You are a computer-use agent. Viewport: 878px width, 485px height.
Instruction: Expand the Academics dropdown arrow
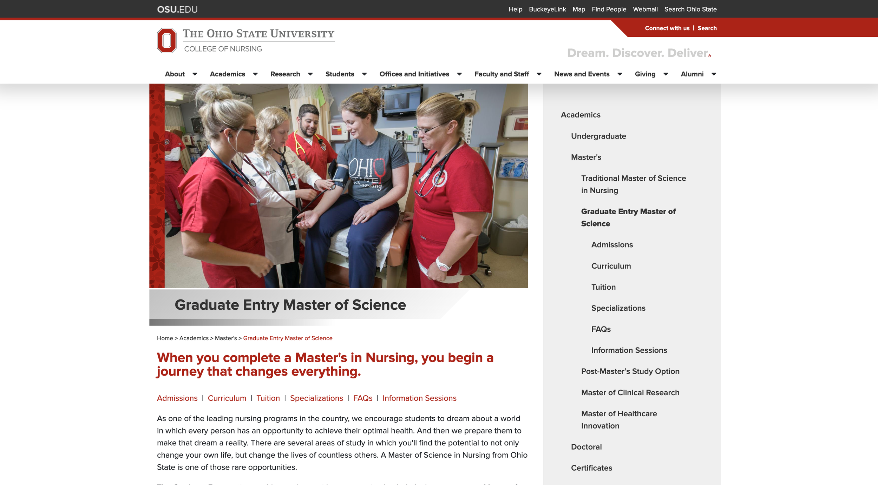pyautogui.click(x=255, y=74)
